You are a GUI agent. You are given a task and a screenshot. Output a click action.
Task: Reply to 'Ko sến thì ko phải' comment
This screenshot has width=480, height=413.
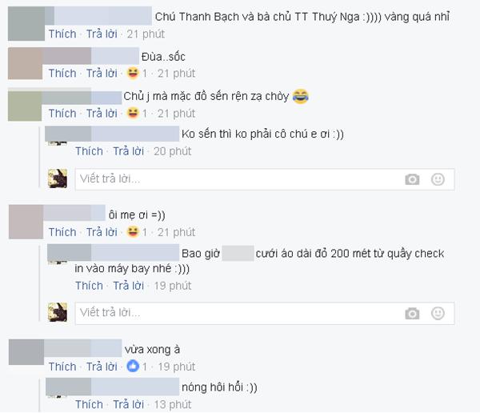[x=129, y=151]
